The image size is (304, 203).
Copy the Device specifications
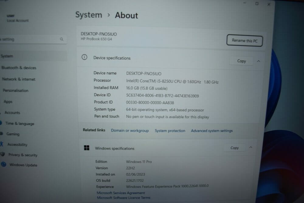tap(241, 61)
